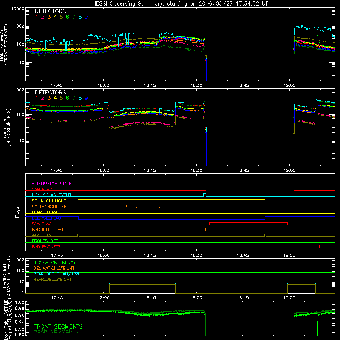Select green detector 6 in front segments legend
The height and width of the screenshot is (340, 340).
coord(68,17)
